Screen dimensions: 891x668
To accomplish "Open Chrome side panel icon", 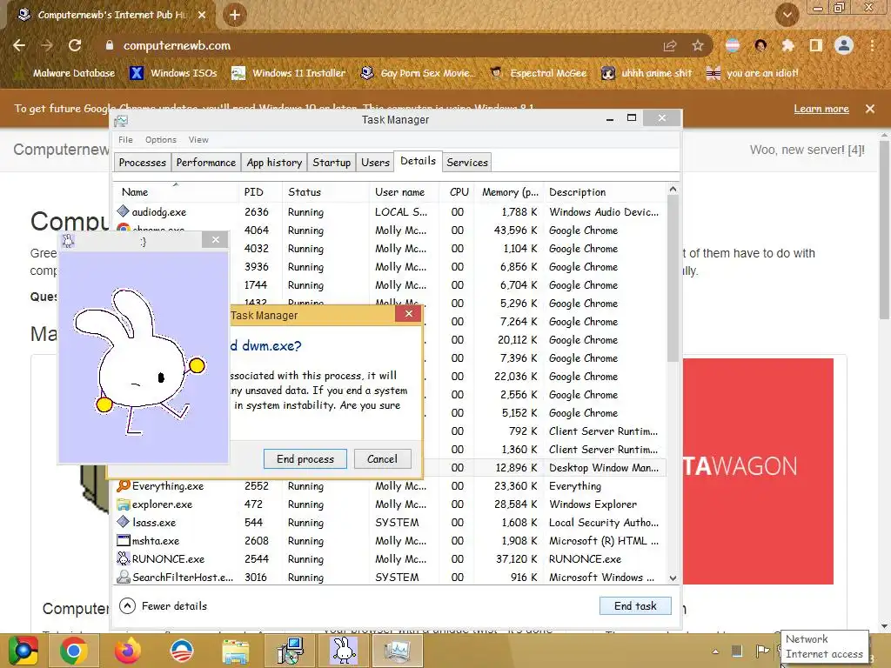I will [815, 45].
